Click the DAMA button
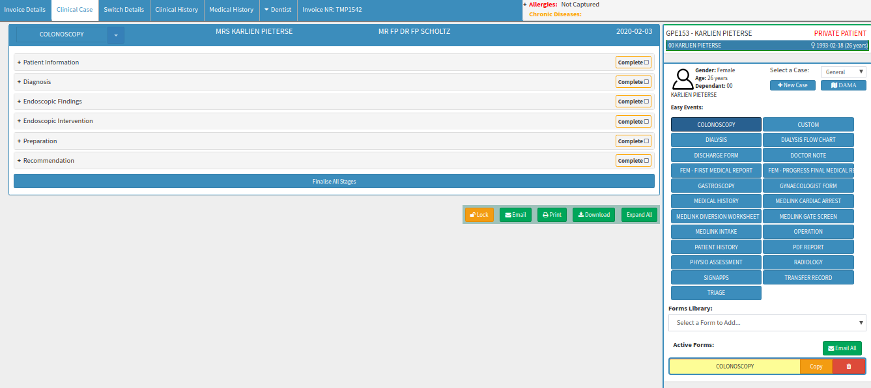 coord(844,85)
